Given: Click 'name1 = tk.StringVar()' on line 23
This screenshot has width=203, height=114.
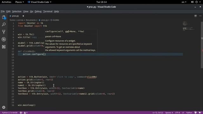Looking at the screenshot, I should (x=32, y=85).
